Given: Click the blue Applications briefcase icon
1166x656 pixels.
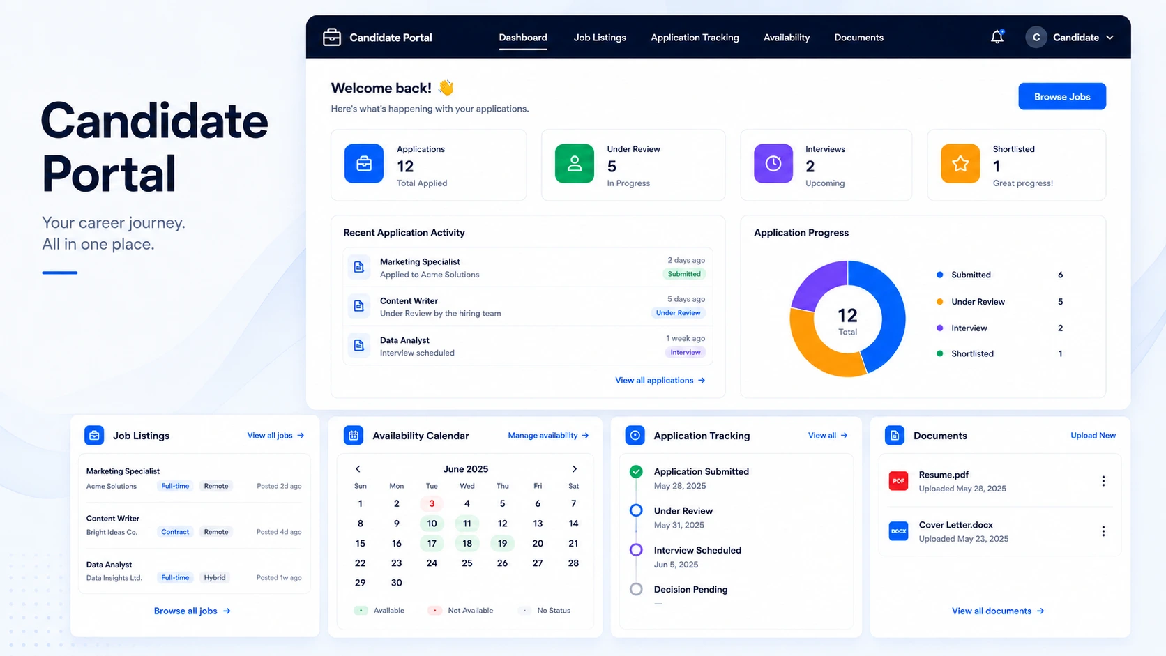Looking at the screenshot, I should (364, 164).
